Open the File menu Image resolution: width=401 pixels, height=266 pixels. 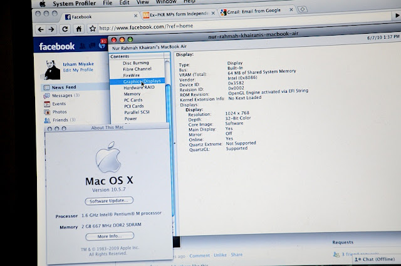click(107, 3)
